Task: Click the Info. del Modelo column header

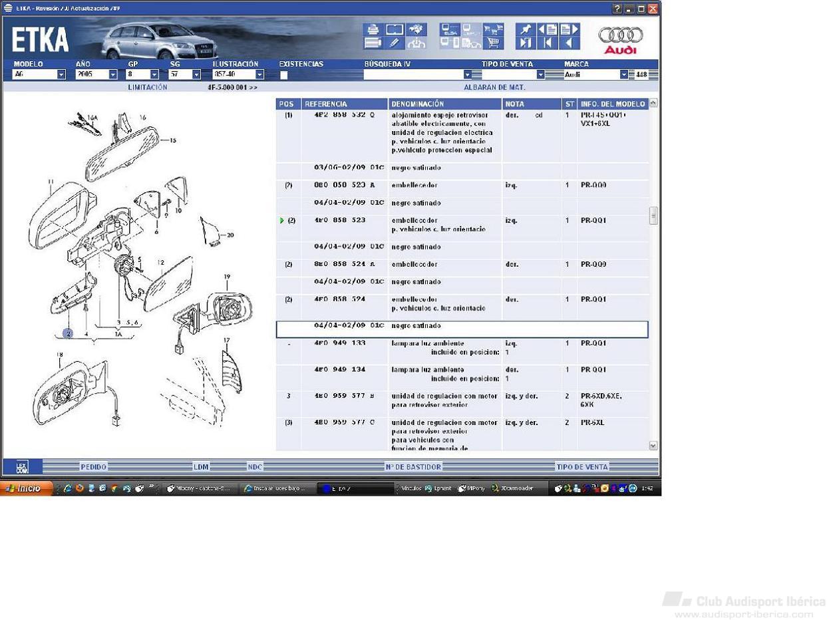Action: (x=613, y=104)
